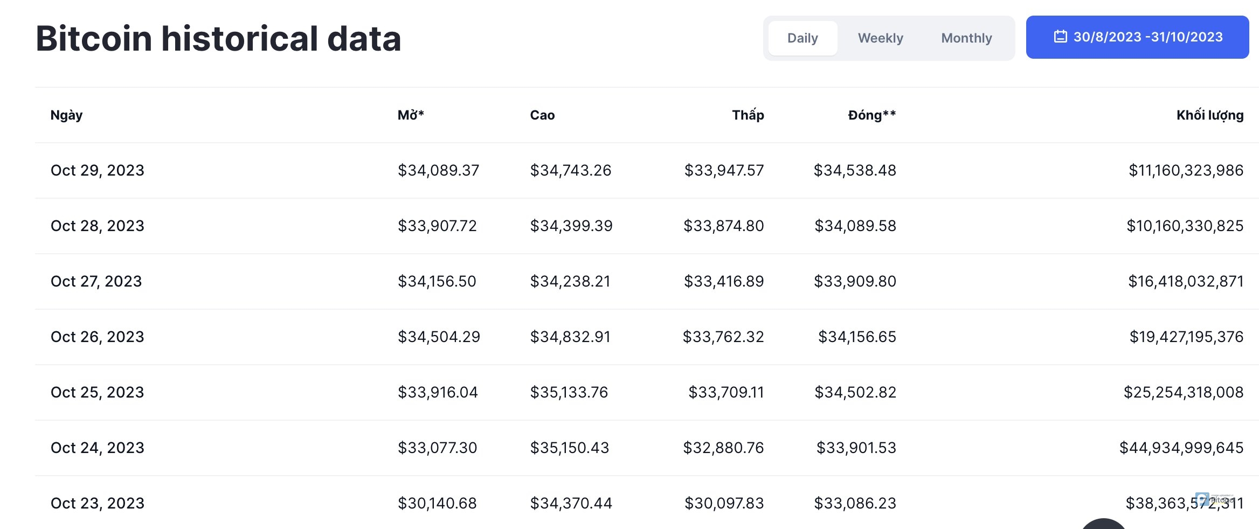Viewport: 1259px width, 529px height.
Task: Click the Ngày column header
Action: (x=66, y=115)
